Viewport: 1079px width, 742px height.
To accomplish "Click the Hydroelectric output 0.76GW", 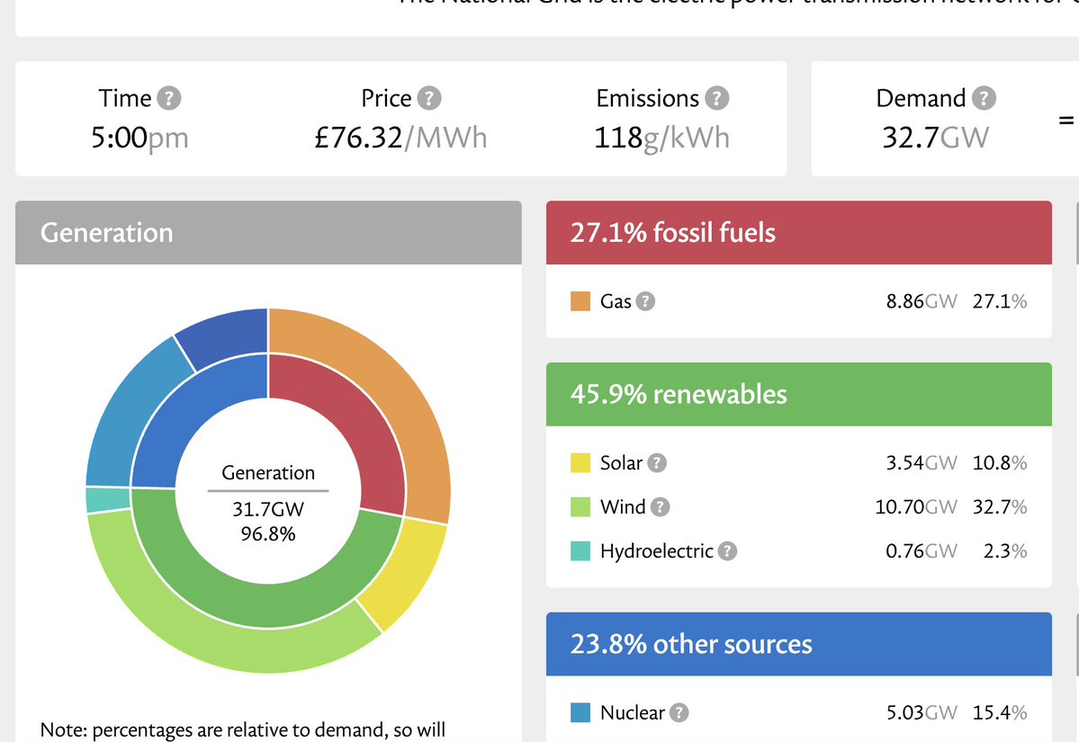I will (922, 550).
